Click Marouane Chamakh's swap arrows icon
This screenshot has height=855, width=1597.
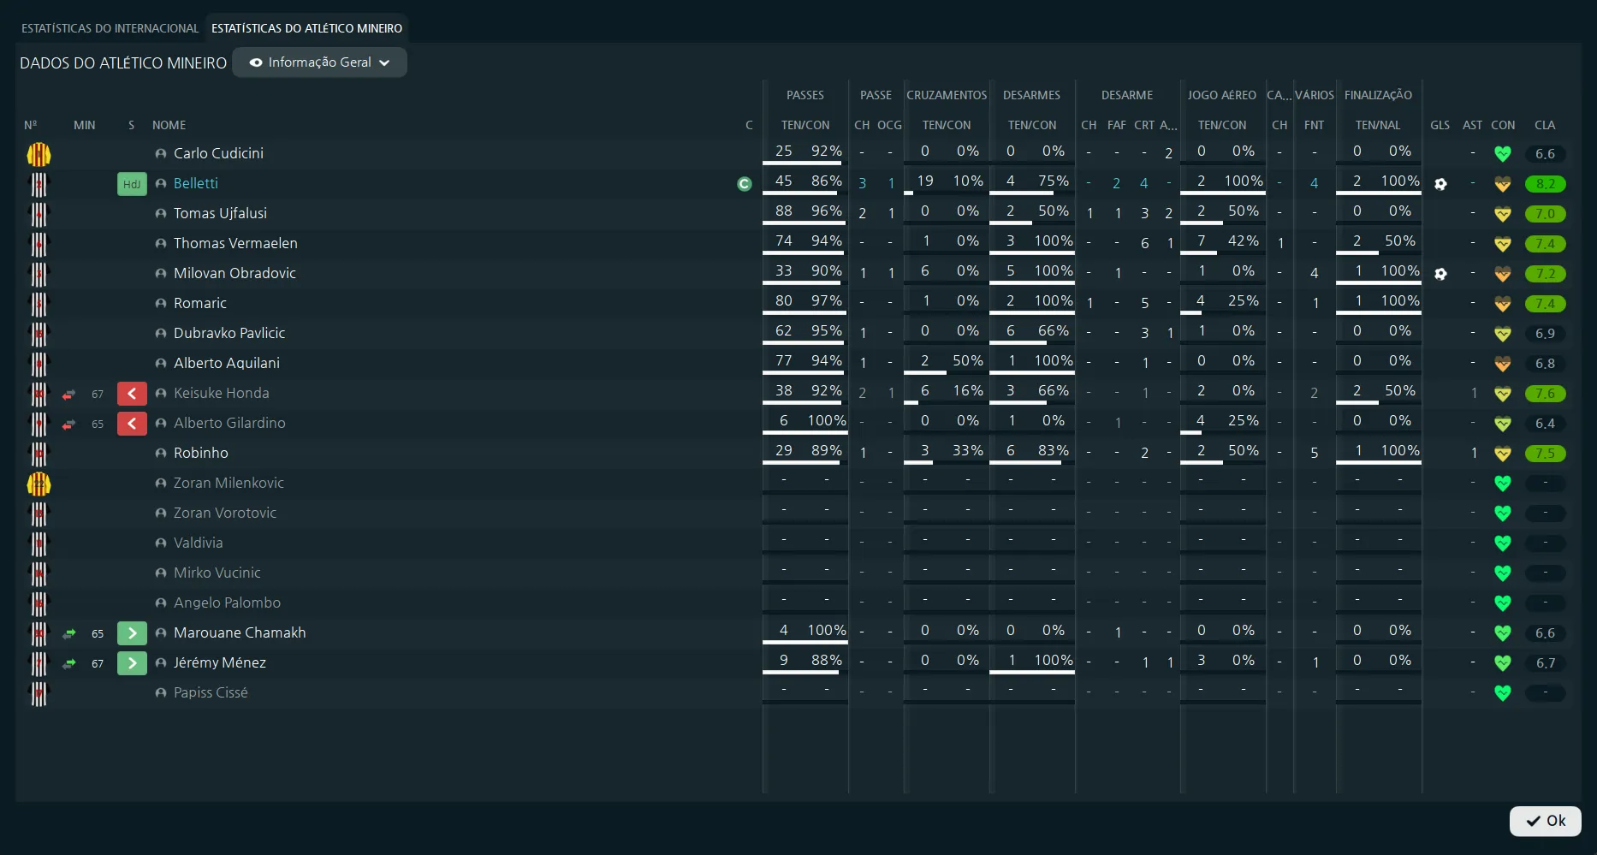pos(69,634)
